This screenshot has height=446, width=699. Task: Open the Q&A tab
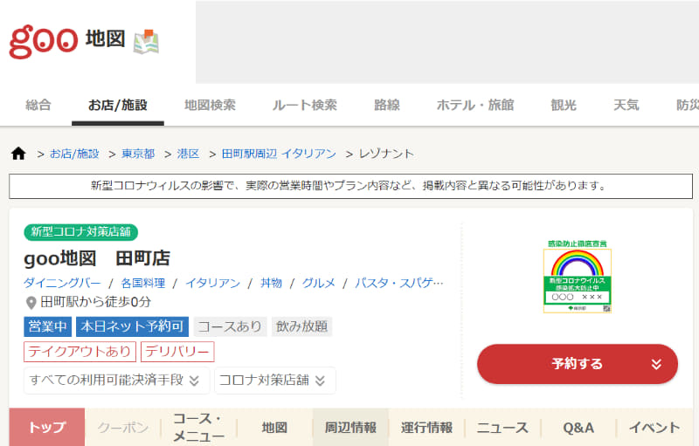(578, 428)
